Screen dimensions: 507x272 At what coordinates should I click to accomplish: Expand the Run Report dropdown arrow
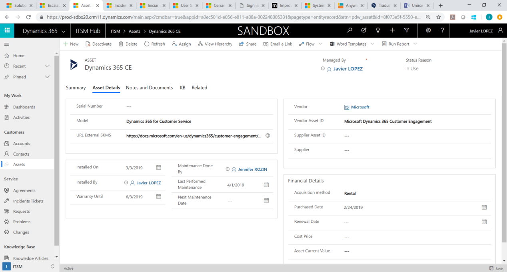415,44
